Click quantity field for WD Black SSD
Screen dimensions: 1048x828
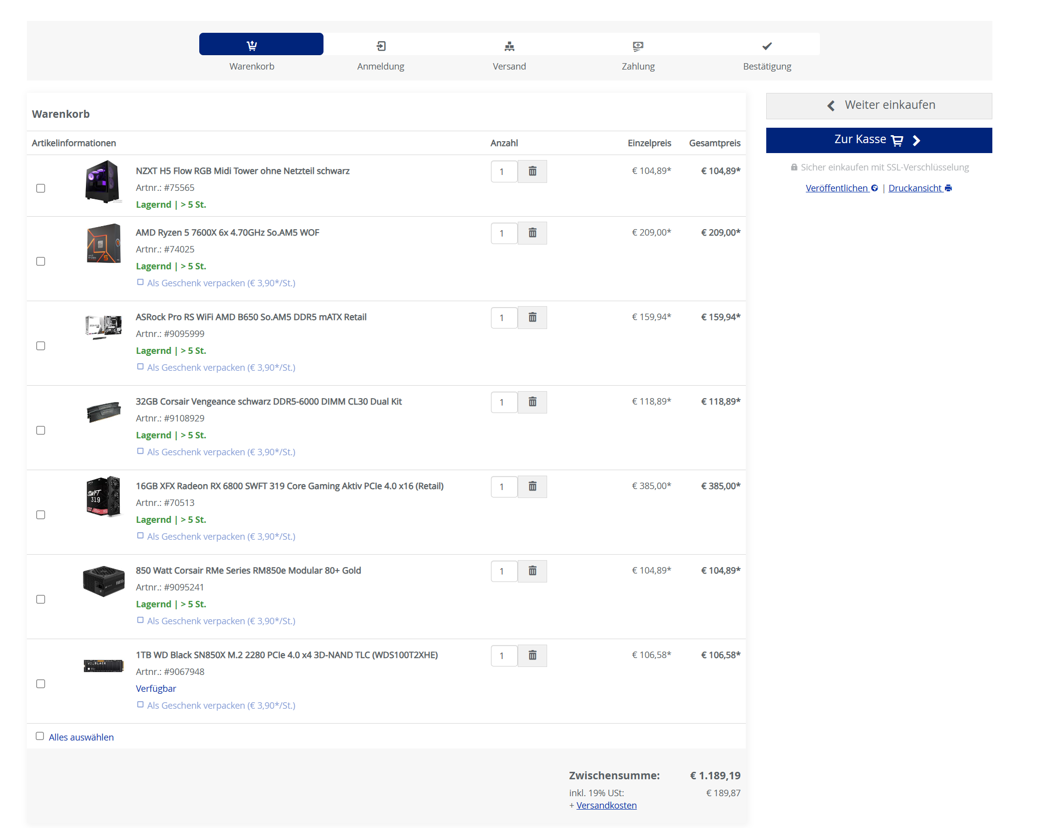click(504, 656)
